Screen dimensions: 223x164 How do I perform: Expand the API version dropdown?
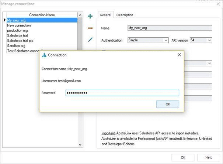pyautogui.click(x=201, y=40)
